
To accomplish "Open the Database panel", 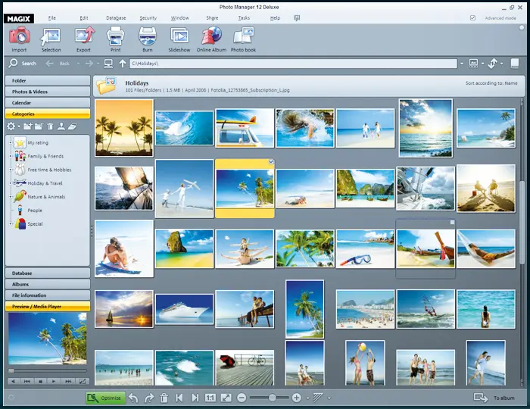I will pyautogui.click(x=48, y=273).
